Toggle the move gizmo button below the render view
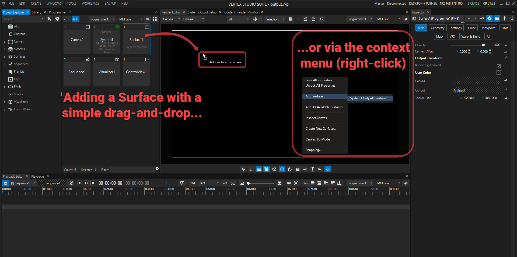Image resolution: width=517 pixels, height=257 pixels. tap(328, 169)
